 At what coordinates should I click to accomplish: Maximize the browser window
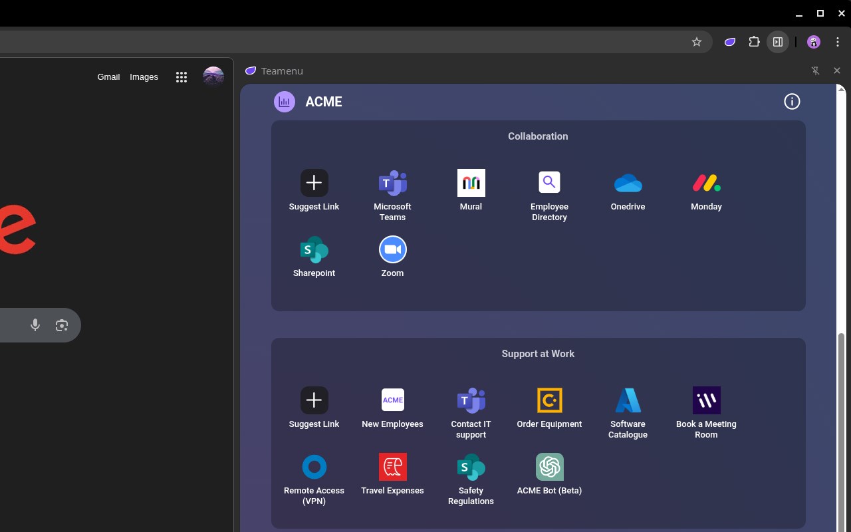tap(820, 13)
